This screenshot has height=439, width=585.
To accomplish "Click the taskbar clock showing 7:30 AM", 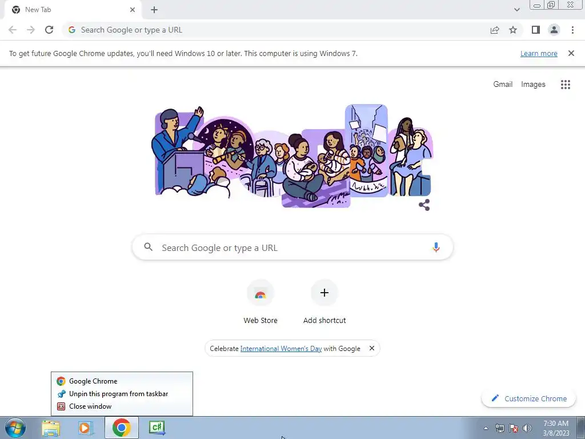I will point(556,428).
